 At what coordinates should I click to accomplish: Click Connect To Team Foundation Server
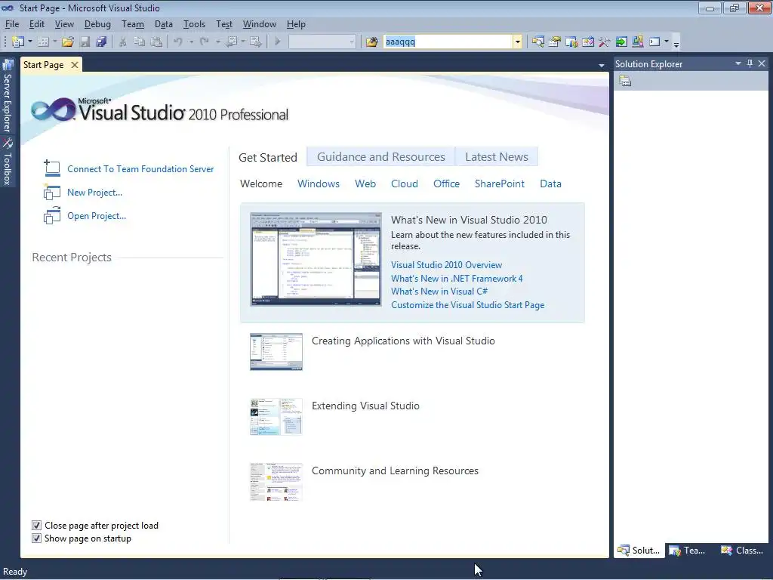coord(140,168)
